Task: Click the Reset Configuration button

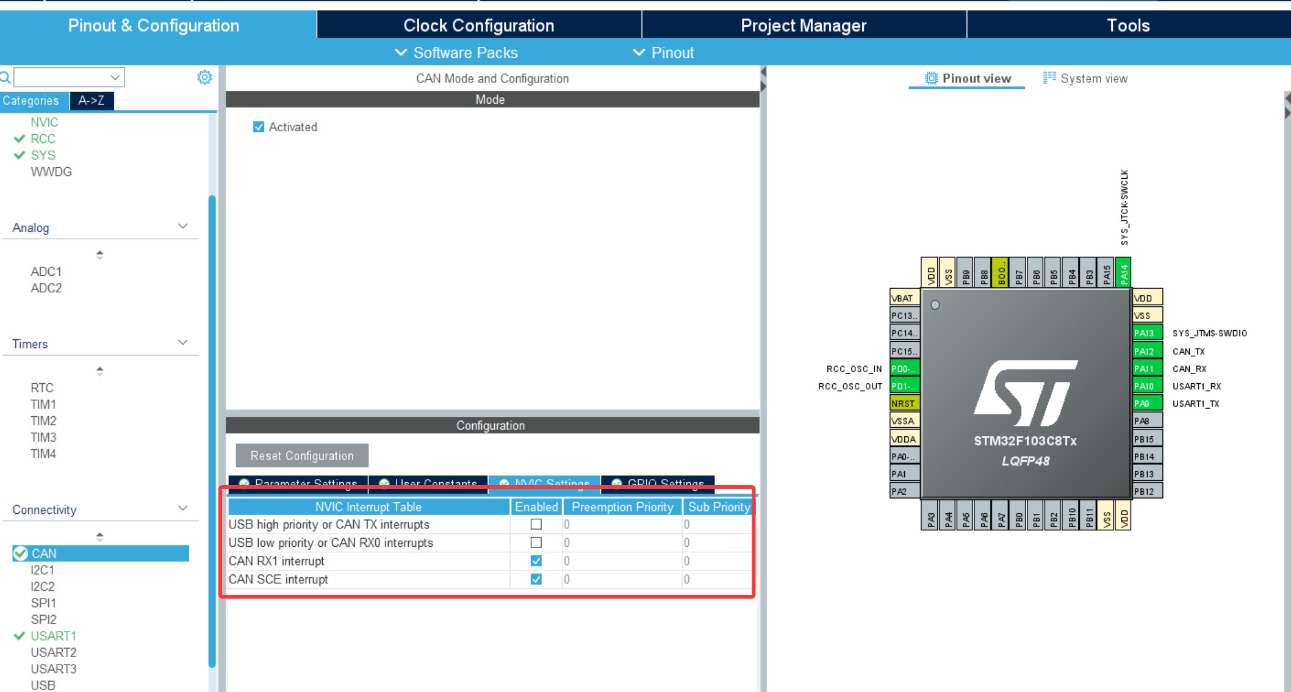Action: pos(302,455)
